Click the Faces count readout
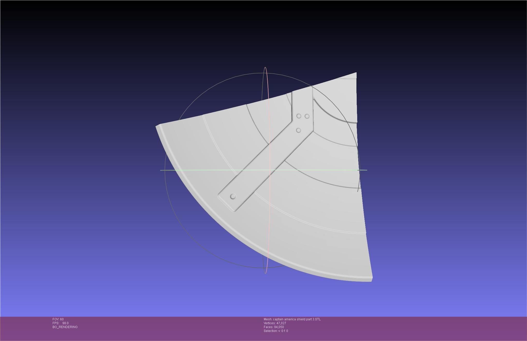Image resolution: width=527 pixels, height=341 pixels. [x=274, y=327]
